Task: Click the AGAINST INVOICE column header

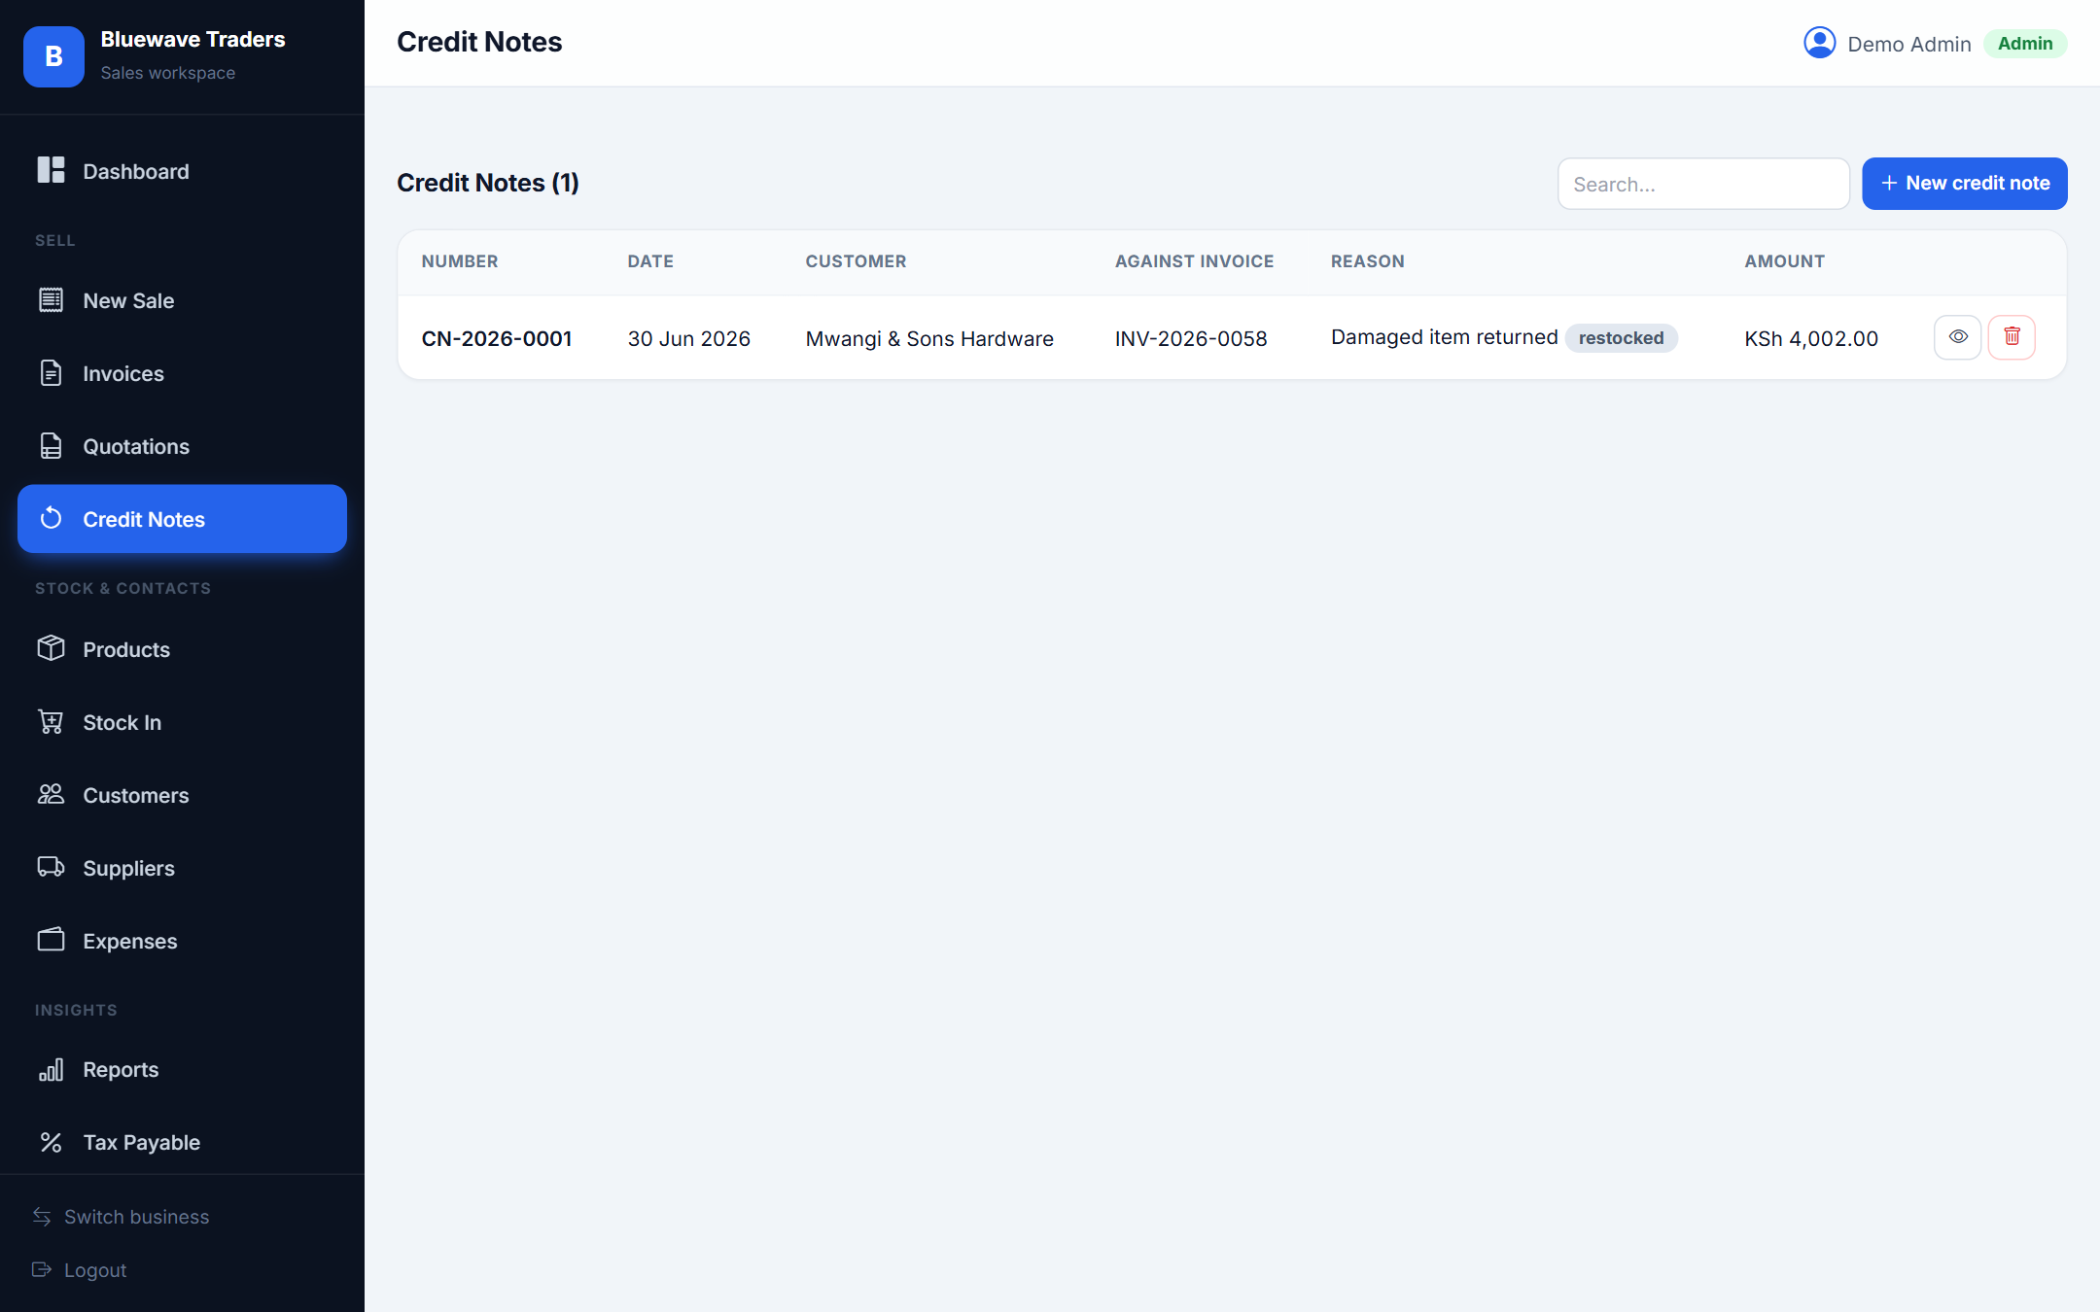Action: 1194,261
